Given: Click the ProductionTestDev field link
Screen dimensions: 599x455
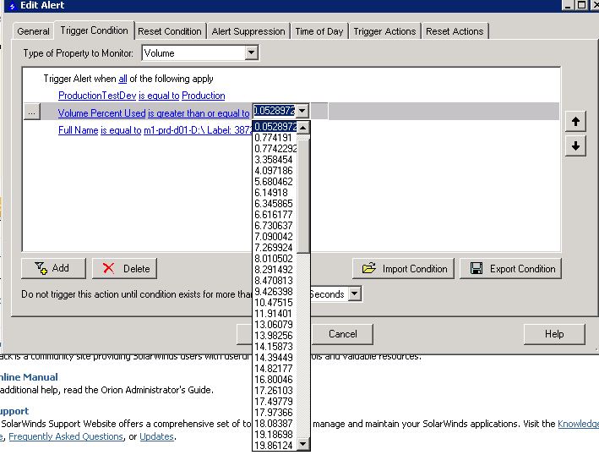Looking at the screenshot, I should [x=97, y=96].
